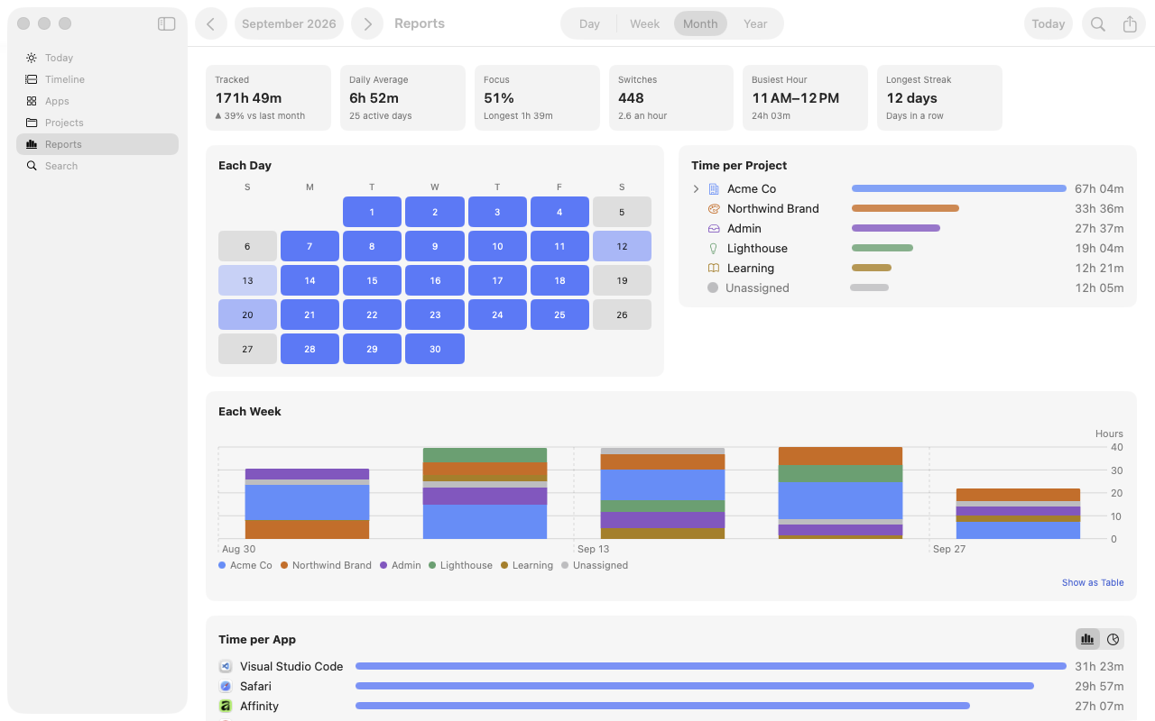Switch to the Year view tab

point(755,24)
